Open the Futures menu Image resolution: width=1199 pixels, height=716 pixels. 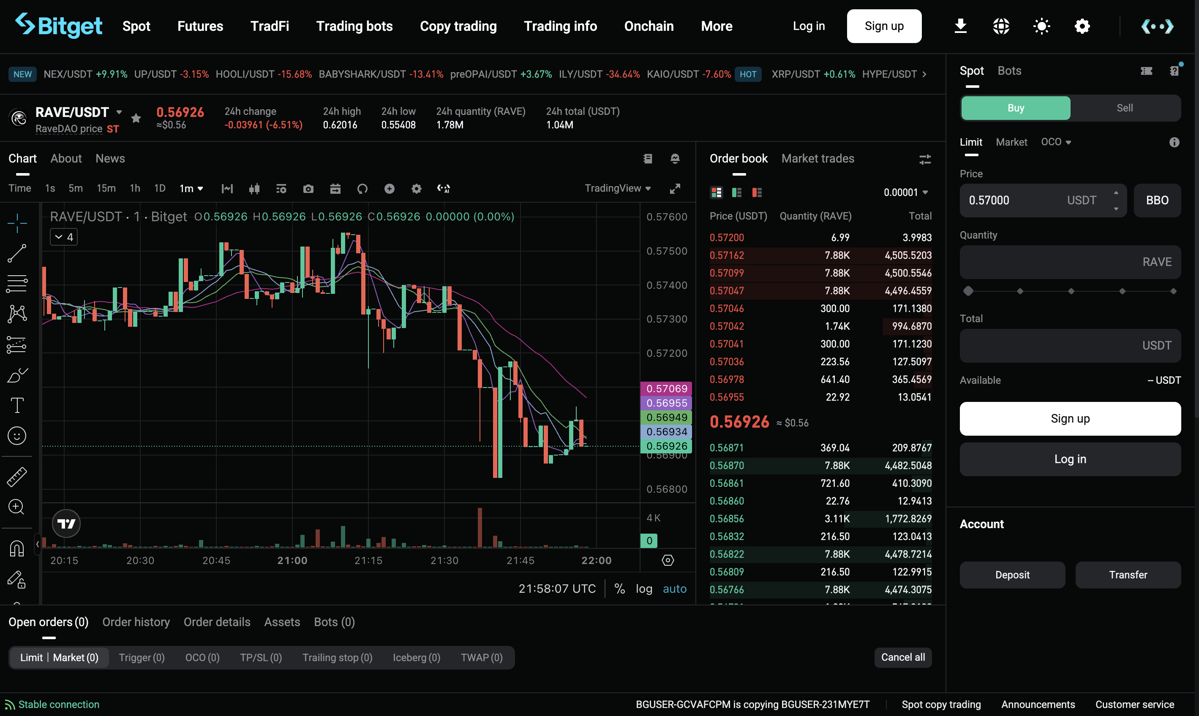(200, 26)
